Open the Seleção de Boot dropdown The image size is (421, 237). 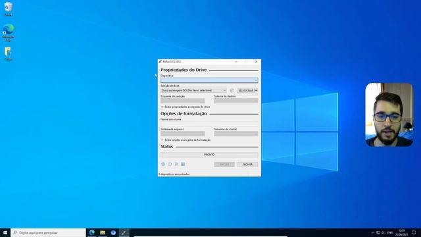tap(193, 91)
